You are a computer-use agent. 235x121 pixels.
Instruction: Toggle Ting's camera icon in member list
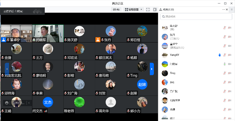click(229, 73)
